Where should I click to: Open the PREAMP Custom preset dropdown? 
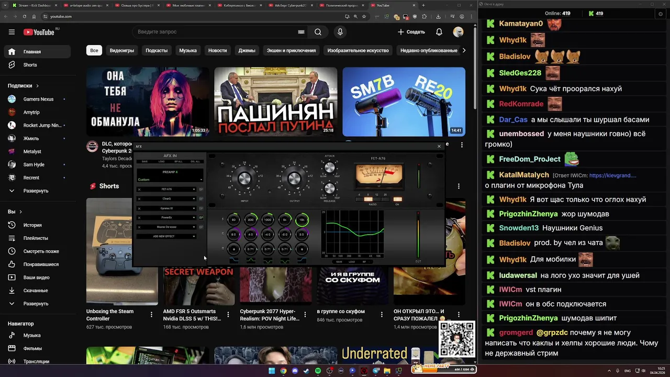click(170, 180)
